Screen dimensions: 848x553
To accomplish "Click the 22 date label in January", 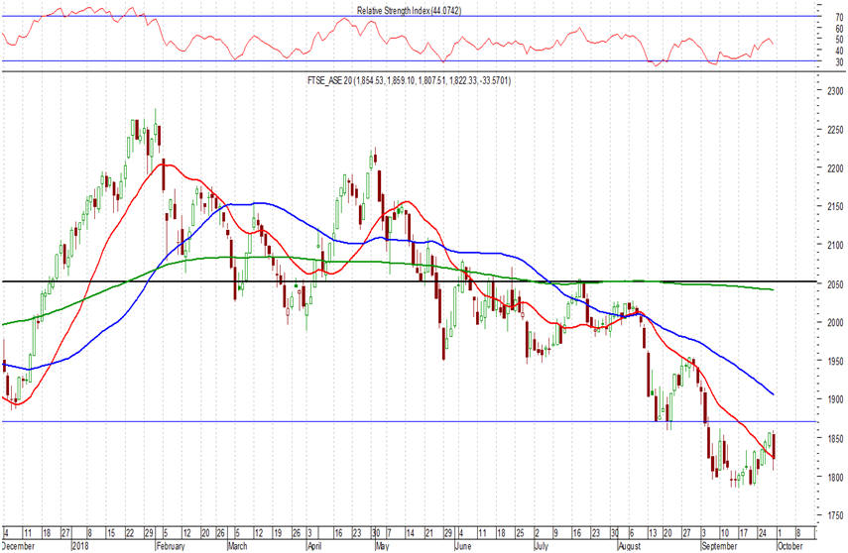I will click(x=130, y=533).
